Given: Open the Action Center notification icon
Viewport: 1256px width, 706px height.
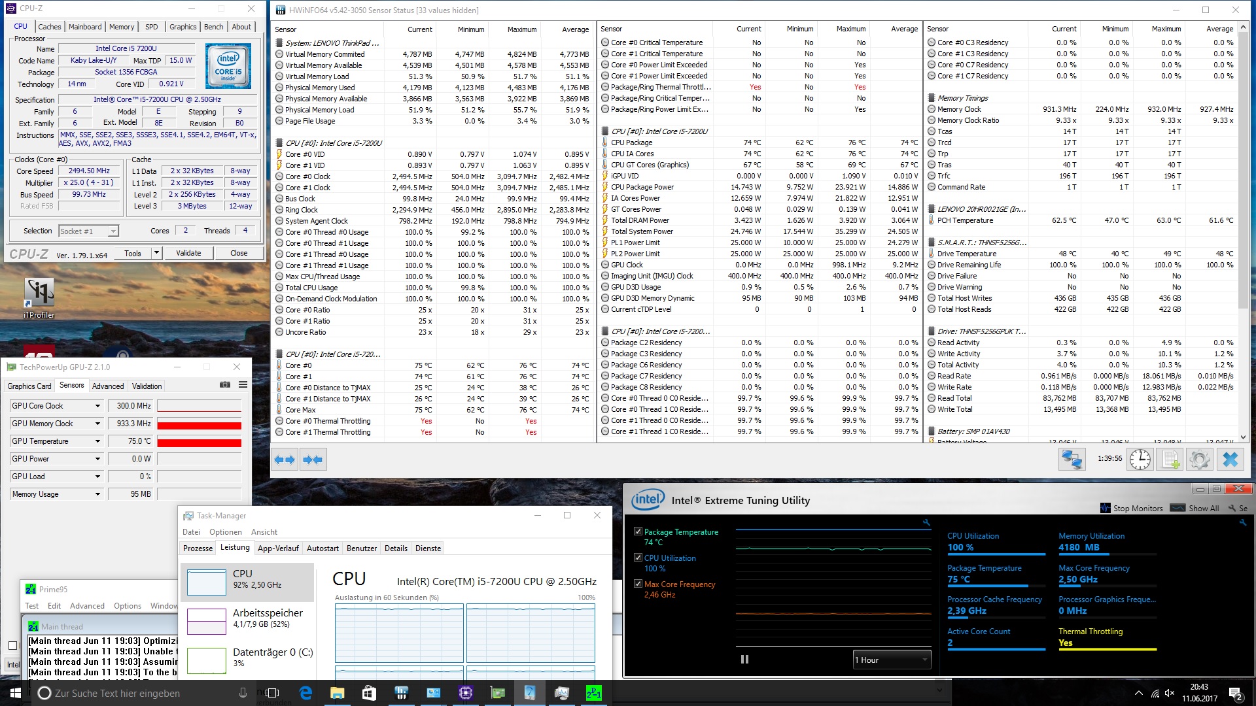Looking at the screenshot, I should [x=1236, y=693].
